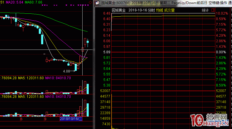Click the 7430 volume label on left axis
Image resolution: width=232 pixels, height=129 pixels.
click(106, 124)
